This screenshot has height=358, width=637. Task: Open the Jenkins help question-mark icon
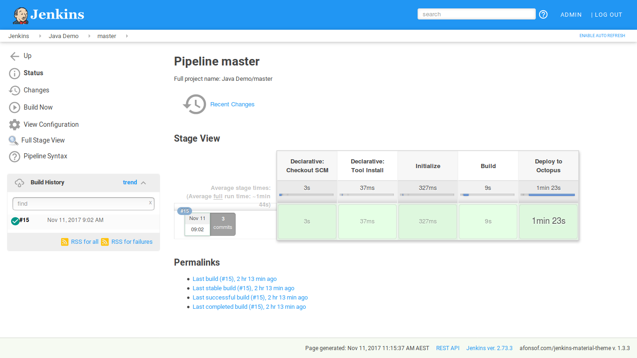point(543,14)
